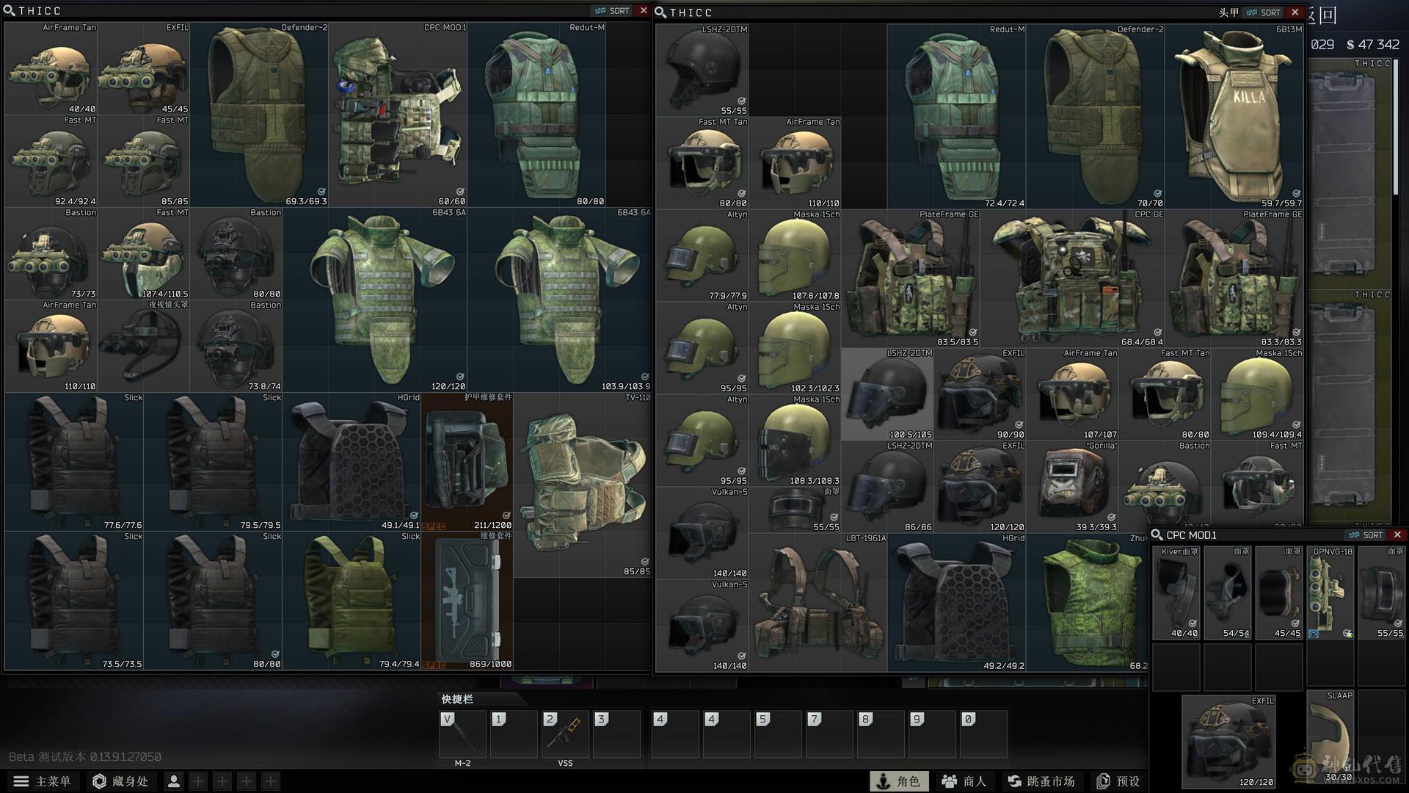This screenshot has width=1409, height=793.
Task: Select the 护甲维修套件 armor repair kit 211/1200
Action: [467, 462]
